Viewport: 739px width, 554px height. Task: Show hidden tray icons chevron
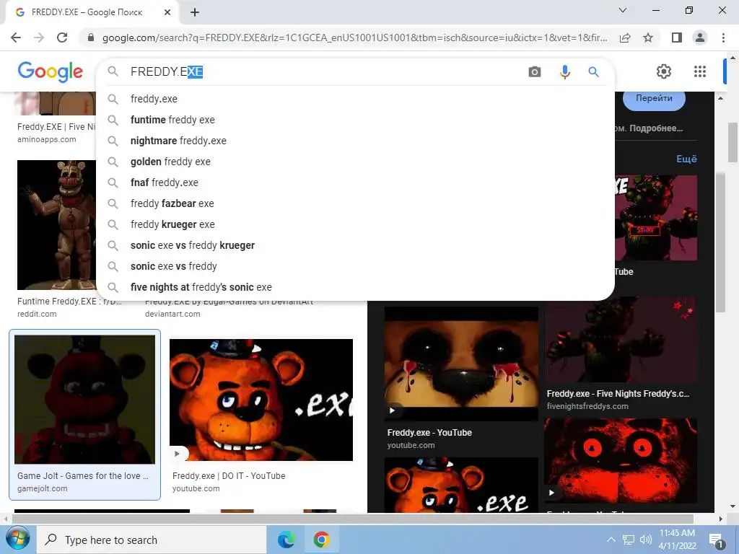coord(611,540)
